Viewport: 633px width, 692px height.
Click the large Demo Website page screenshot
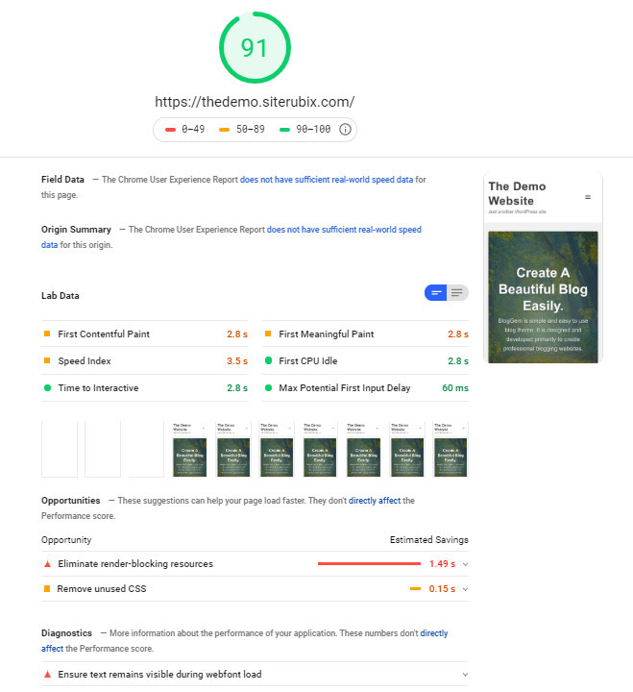click(543, 268)
